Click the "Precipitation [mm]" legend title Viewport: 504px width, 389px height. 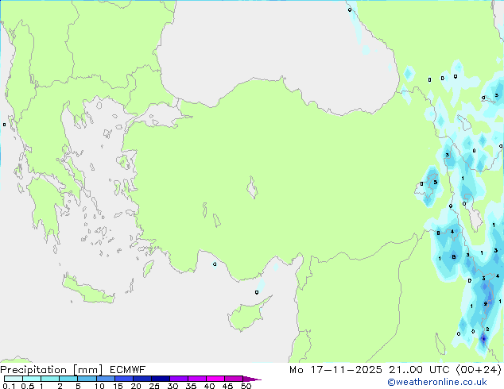pos(51,370)
